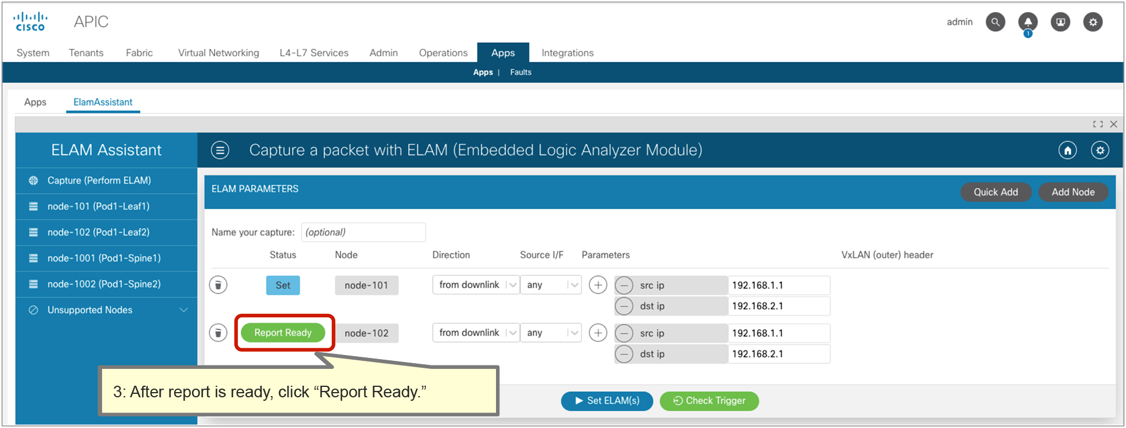
Task: Delete the node-101 ELAM row
Action: coord(218,285)
